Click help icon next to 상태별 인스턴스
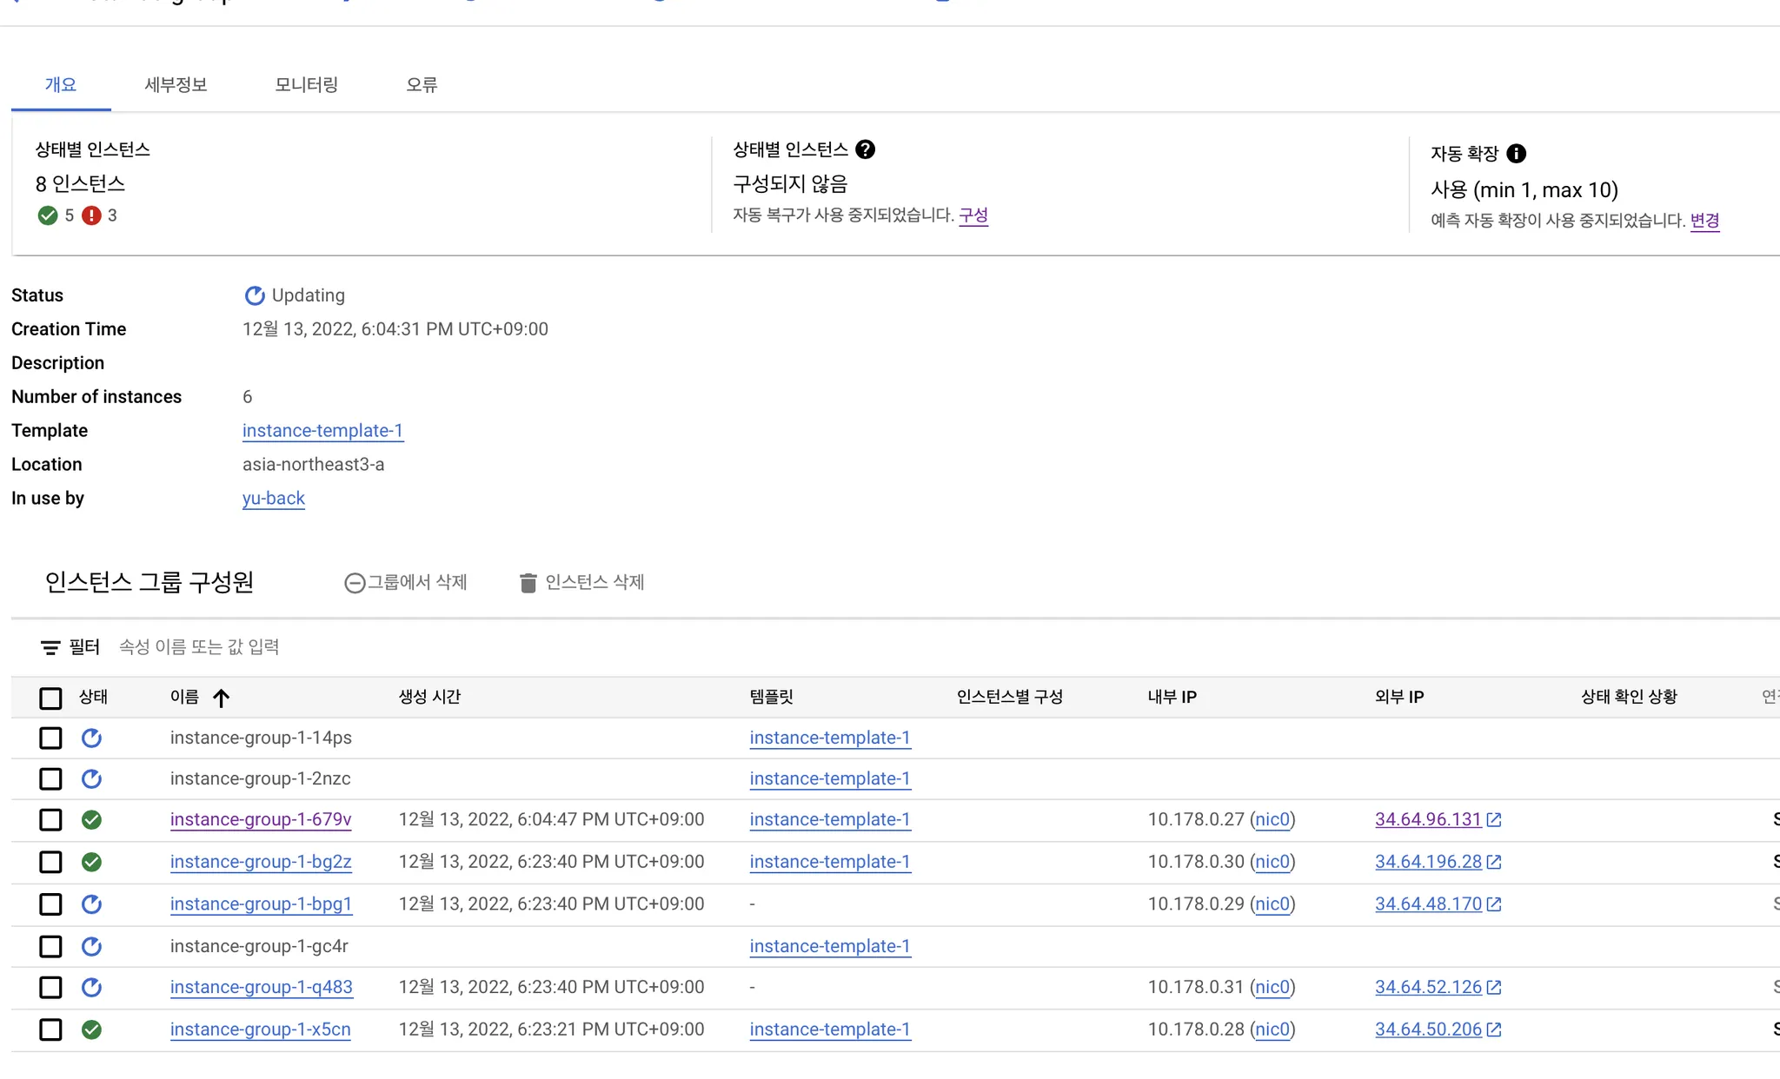 (x=865, y=149)
